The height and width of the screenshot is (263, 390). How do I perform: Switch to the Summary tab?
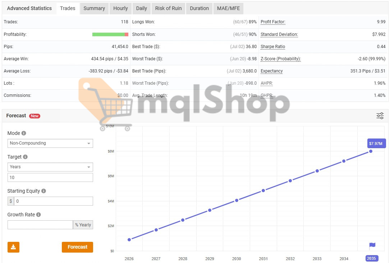click(94, 8)
